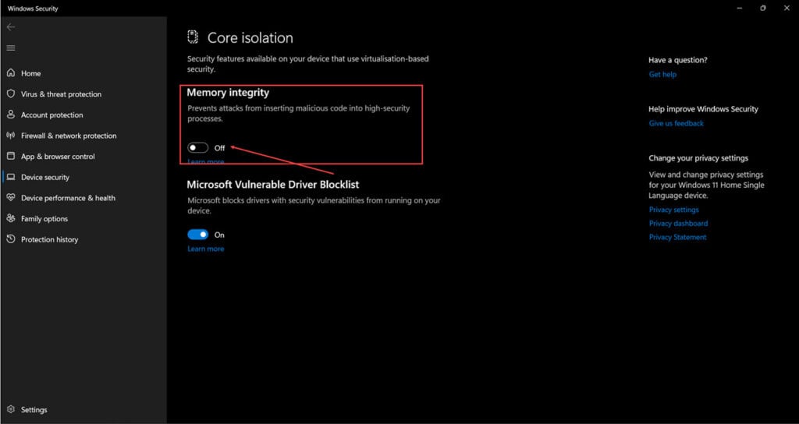Click the Memory integrity heading
The width and height of the screenshot is (799, 424).
click(x=228, y=93)
